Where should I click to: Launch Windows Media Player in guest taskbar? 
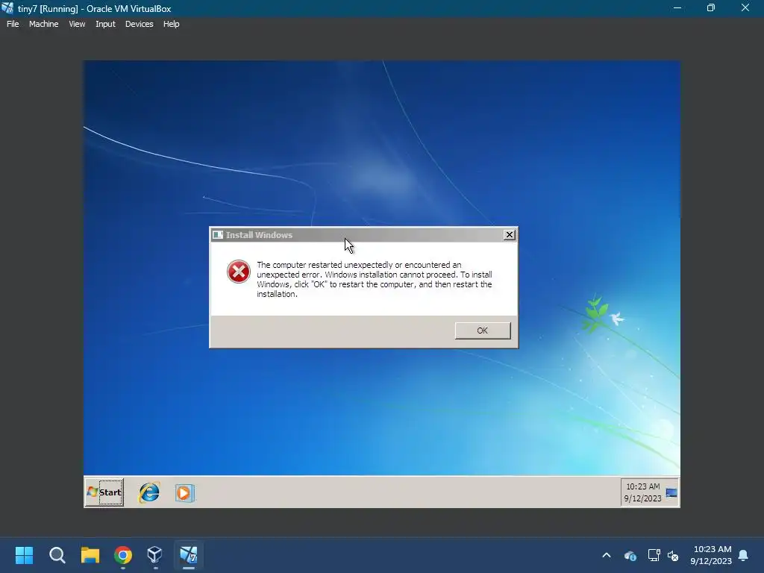(x=185, y=493)
